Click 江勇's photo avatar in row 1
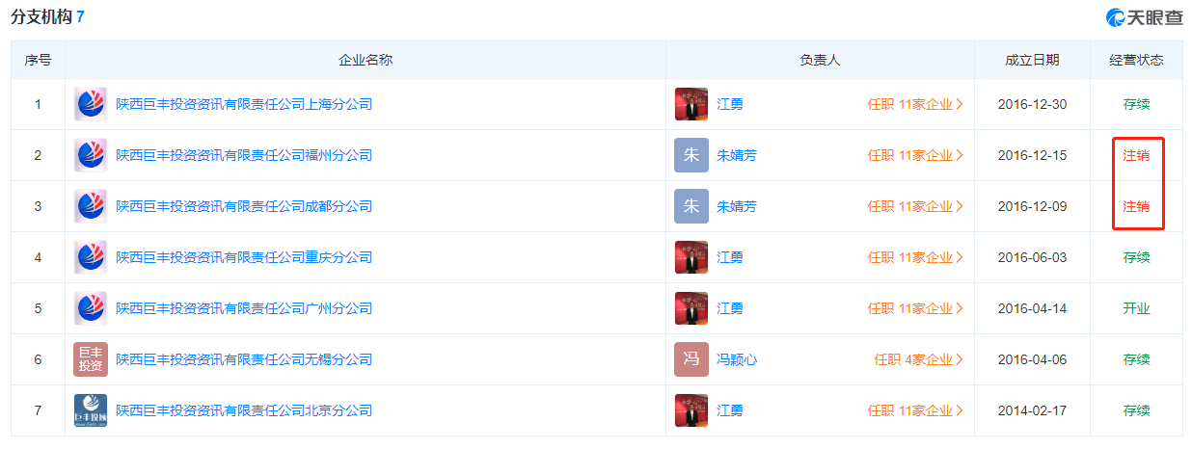 691,104
